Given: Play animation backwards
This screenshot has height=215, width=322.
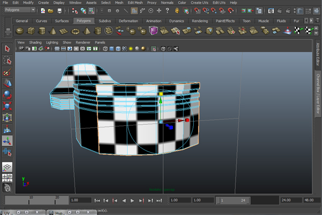Looking at the screenshot, I should pyautogui.click(x=124, y=200).
